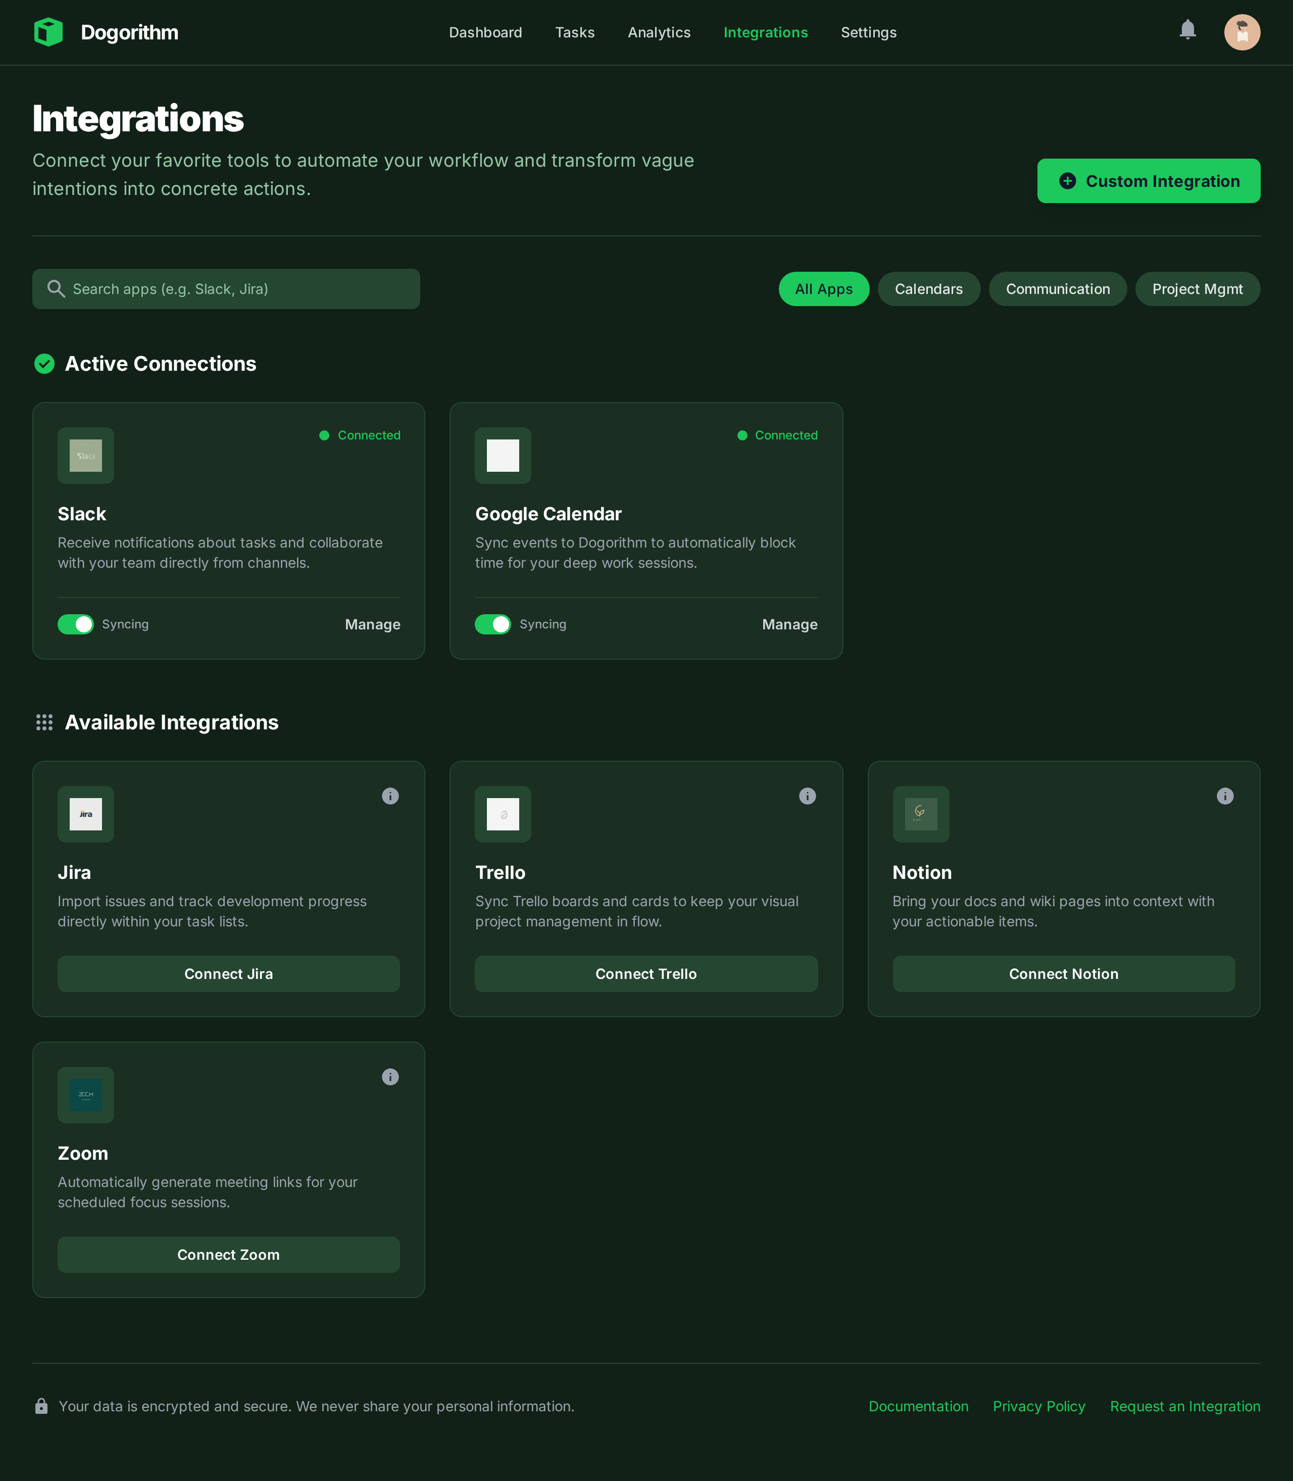Switch to Analytics

point(659,32)
